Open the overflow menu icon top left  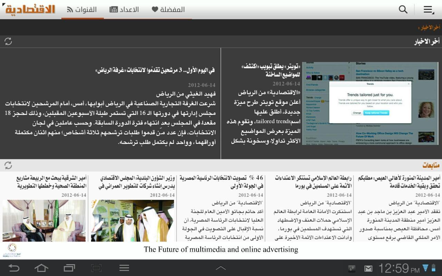(427, 9)
